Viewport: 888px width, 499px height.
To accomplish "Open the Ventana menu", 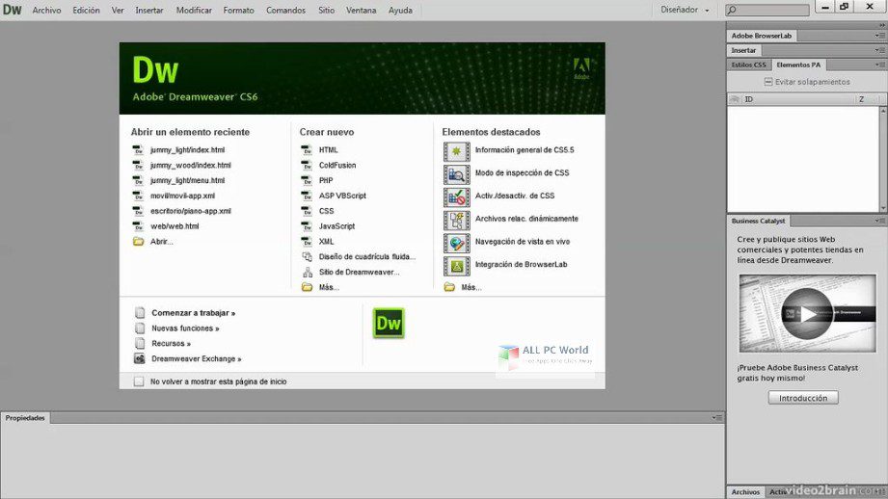I will (x=361, y=11).
